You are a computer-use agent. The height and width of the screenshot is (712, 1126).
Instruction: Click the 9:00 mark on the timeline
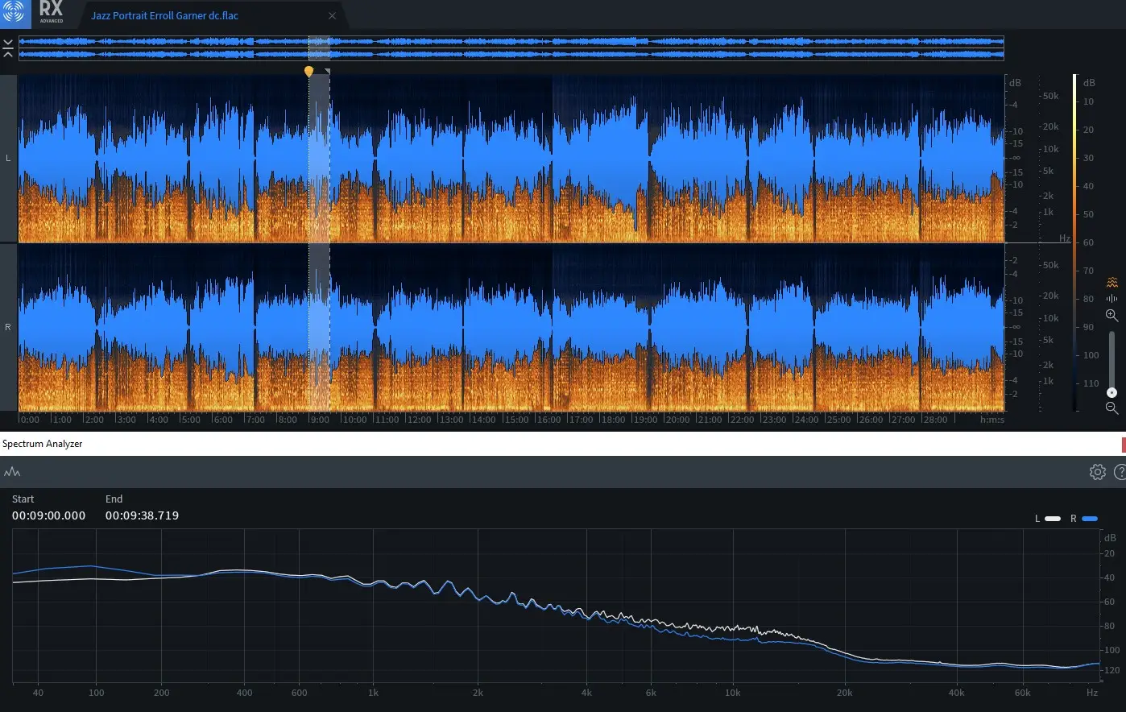click(319, 420)
